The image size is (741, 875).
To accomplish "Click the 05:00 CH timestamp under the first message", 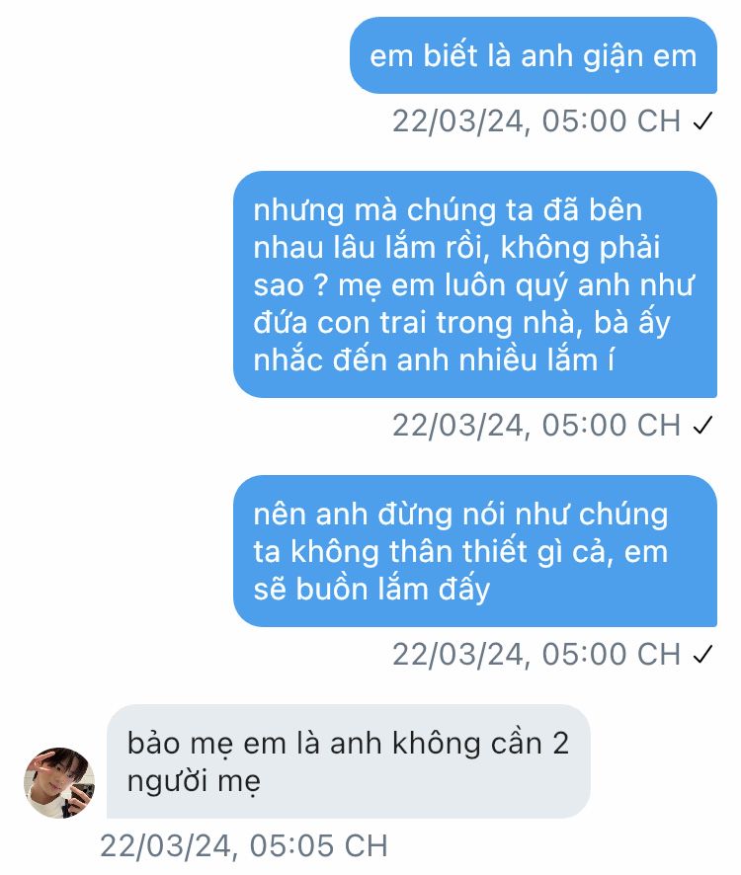I will (x=536, y=121).
